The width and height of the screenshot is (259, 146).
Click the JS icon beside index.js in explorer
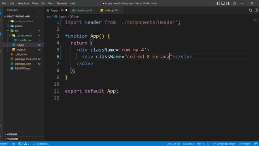coord(13,49)
